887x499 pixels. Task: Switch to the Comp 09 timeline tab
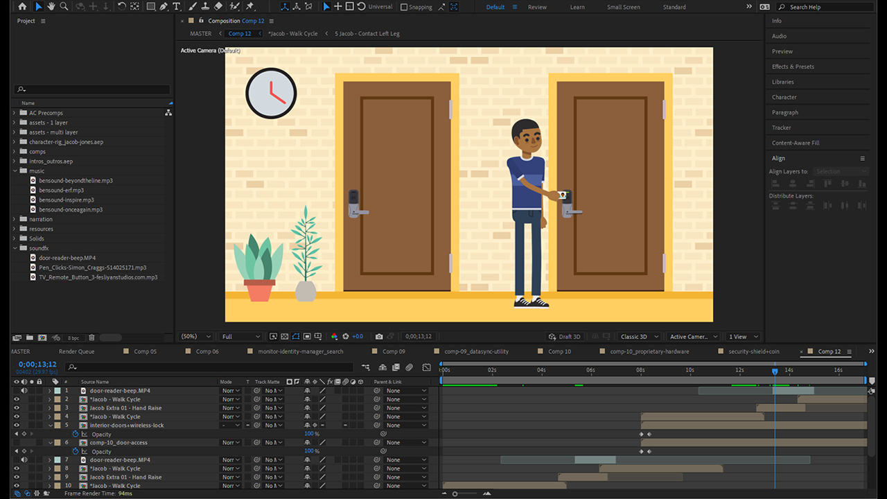394,351
